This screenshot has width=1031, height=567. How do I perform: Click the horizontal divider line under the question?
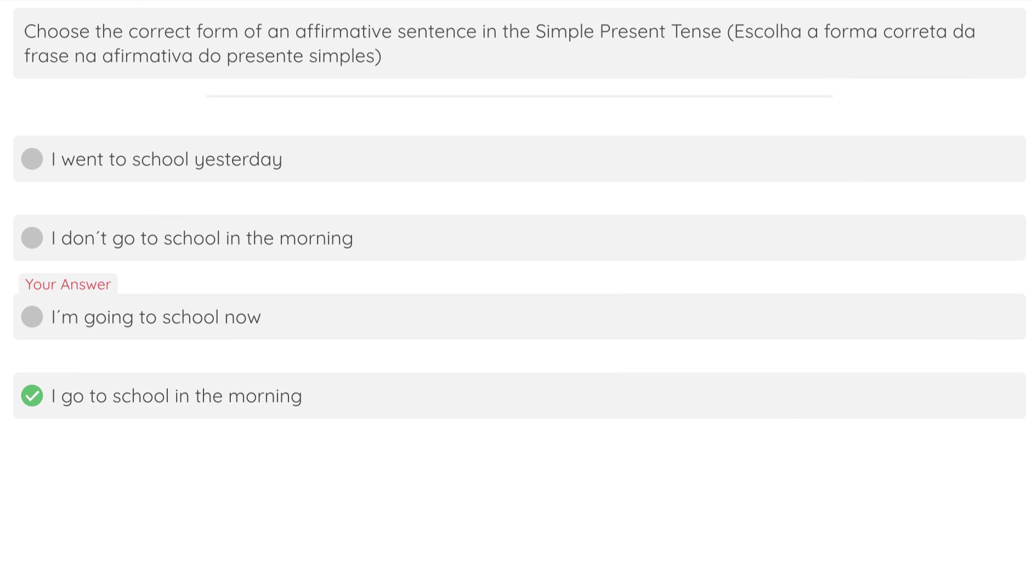click(519, 96)
